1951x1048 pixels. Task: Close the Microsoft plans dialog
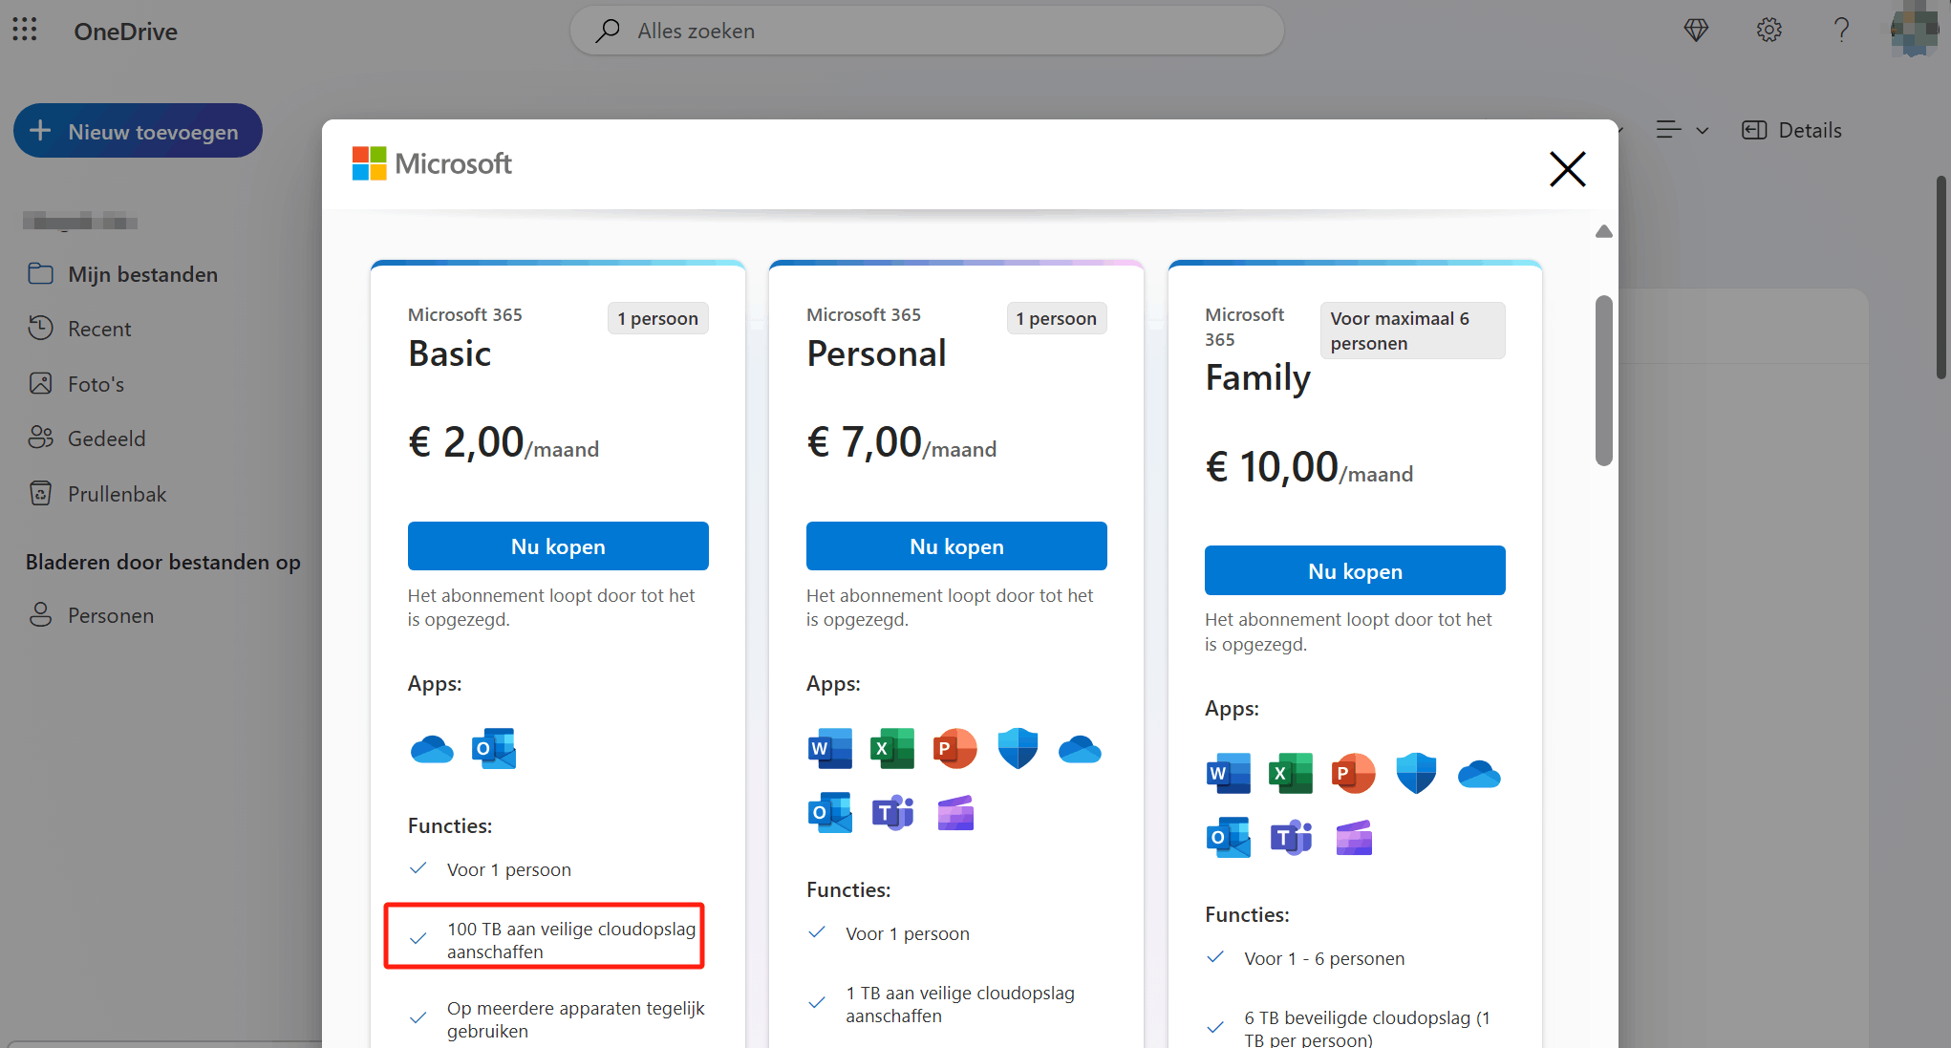click(x=1567, y=169)
